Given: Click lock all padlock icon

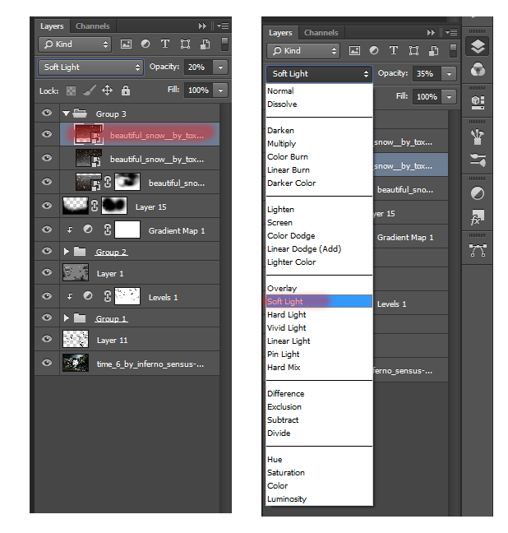Looking at the screenshot, I should (126, 90).
